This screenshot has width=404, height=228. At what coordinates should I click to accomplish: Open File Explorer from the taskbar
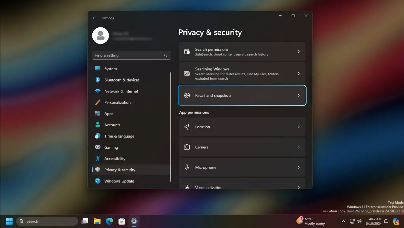pyautogui.click(x=97, y=221)
